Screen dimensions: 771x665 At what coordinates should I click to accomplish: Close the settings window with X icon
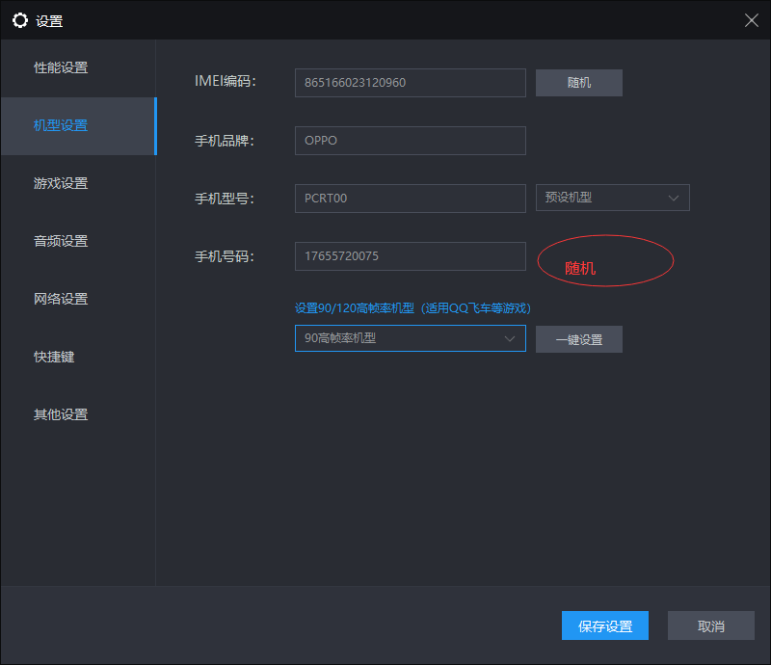pyautogui.click(x=751, y=20)
